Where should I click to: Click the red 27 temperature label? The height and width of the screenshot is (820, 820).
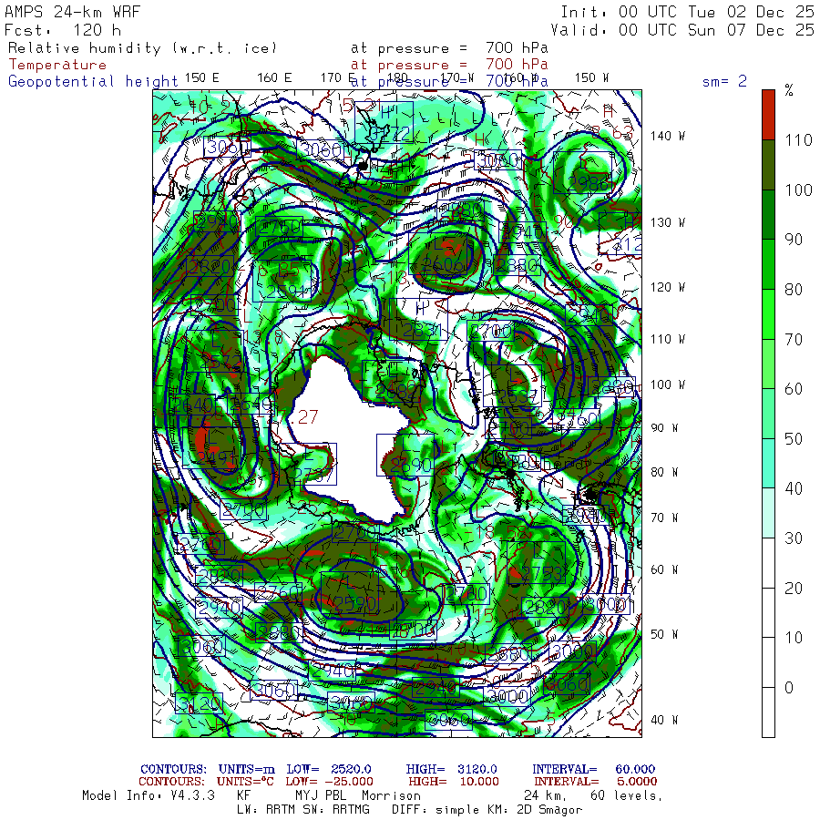(308, 417)
